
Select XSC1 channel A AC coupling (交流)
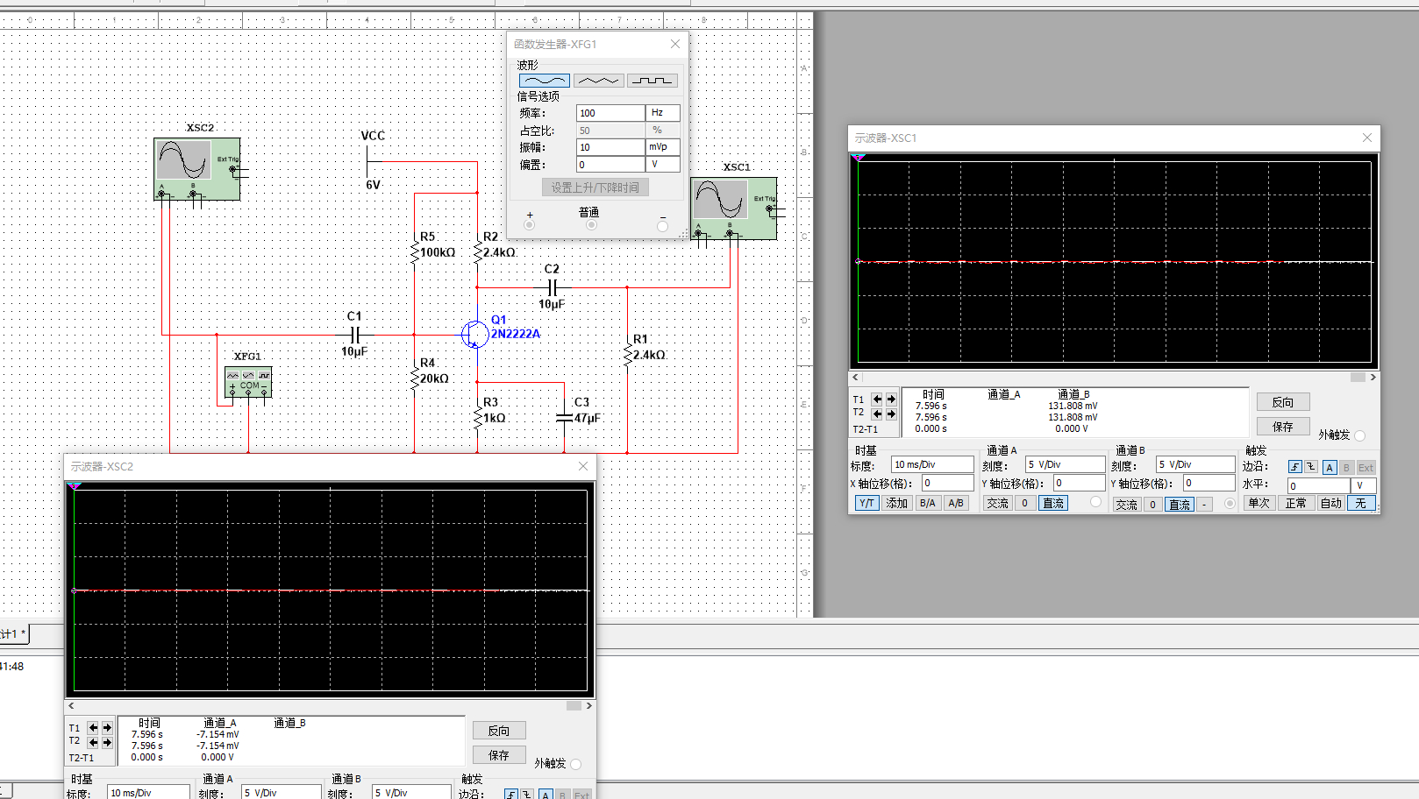click(997, 504)
